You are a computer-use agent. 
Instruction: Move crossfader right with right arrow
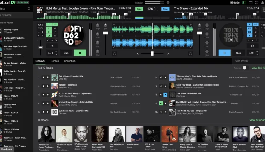(168, 54)
